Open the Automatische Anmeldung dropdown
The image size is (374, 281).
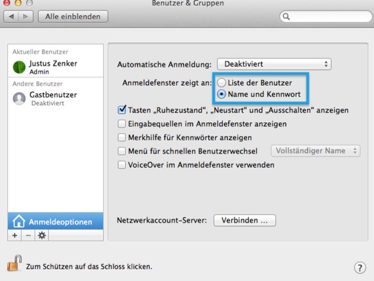(274, 64)
